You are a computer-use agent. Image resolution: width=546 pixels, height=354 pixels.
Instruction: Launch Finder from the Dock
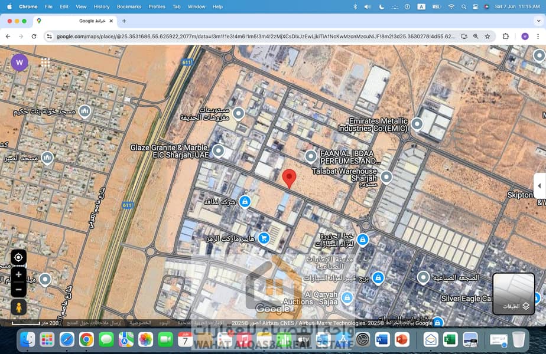[27, 339]
